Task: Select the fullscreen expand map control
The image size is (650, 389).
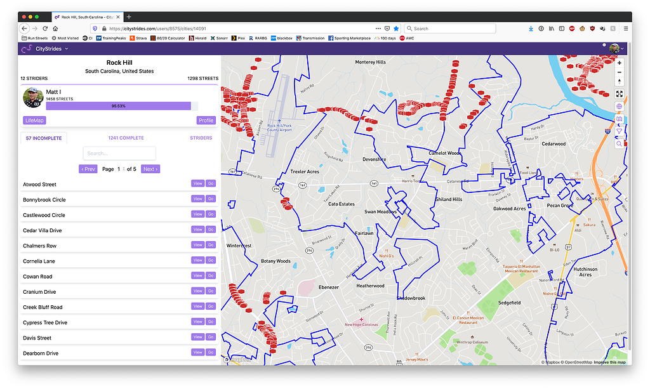Action: coord(620,93)
